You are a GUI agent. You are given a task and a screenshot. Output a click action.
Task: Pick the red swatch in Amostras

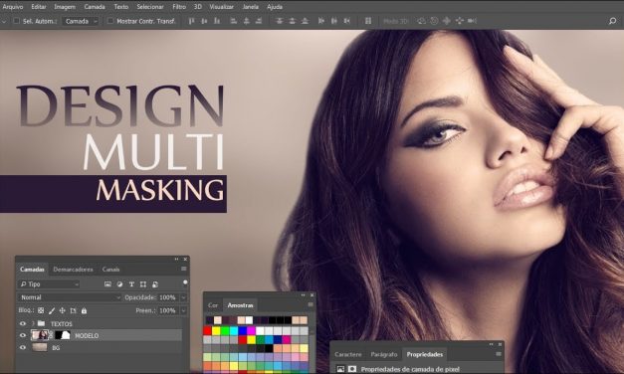[x=207, y=331]
